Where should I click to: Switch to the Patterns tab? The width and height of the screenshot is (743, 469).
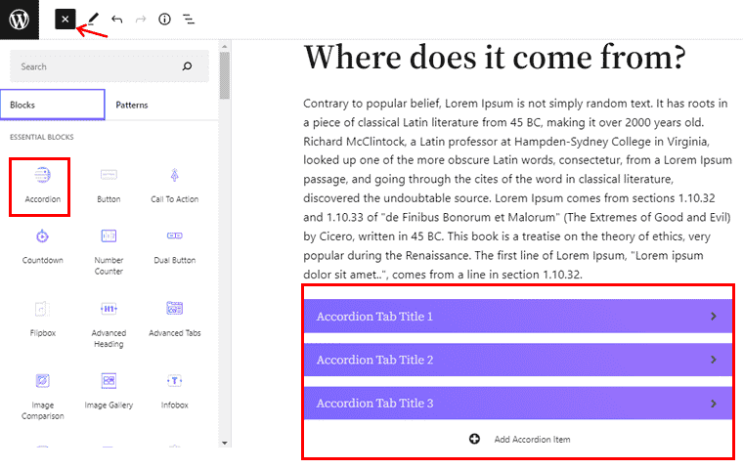[x=132, y=105]
